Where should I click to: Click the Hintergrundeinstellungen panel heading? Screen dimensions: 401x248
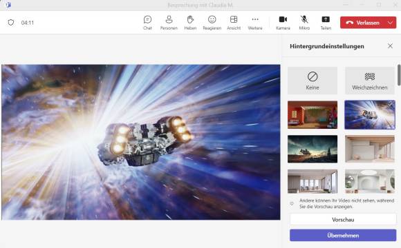[327, 46]
